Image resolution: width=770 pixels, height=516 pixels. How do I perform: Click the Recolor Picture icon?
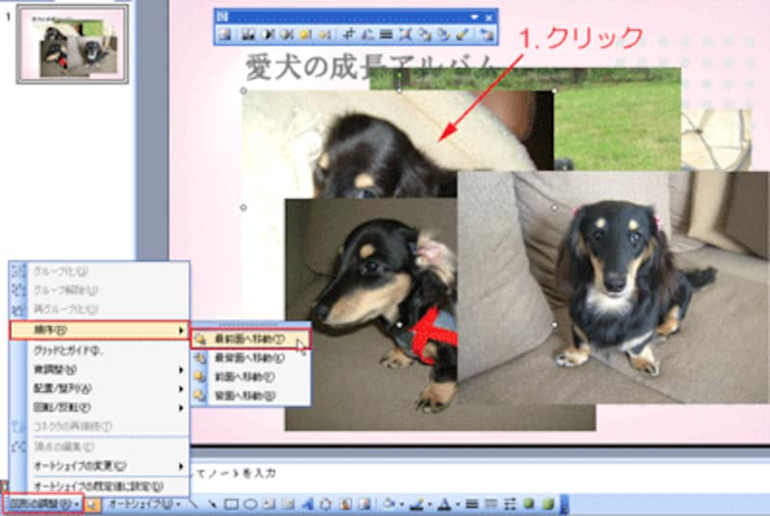[424, 35]
